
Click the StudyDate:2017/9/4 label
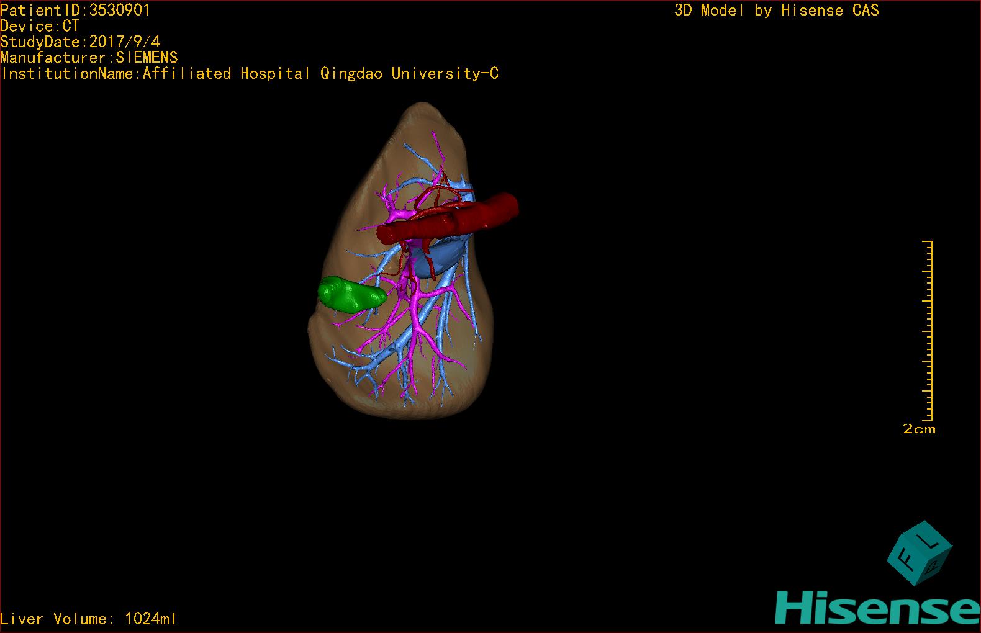(80, 42)
